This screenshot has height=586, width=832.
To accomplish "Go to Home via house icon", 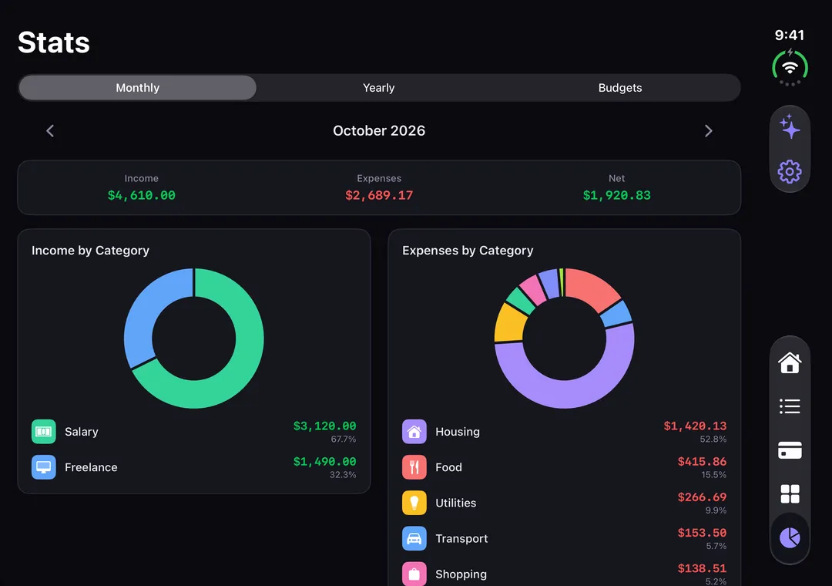I will (x=790, y=363).
